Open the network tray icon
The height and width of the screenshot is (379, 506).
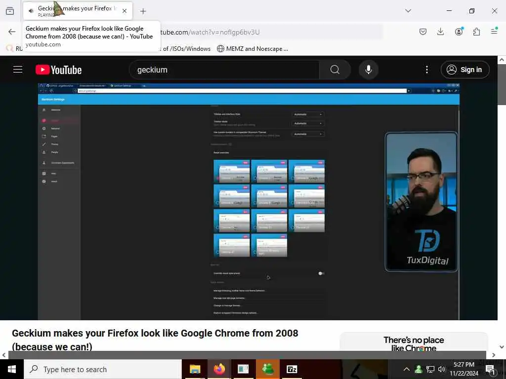[430, 369]
